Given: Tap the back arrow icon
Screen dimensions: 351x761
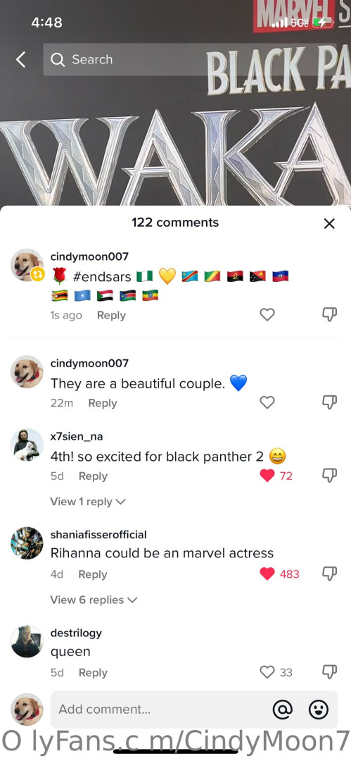Looking at the screenshot, I should click(20, 60).
